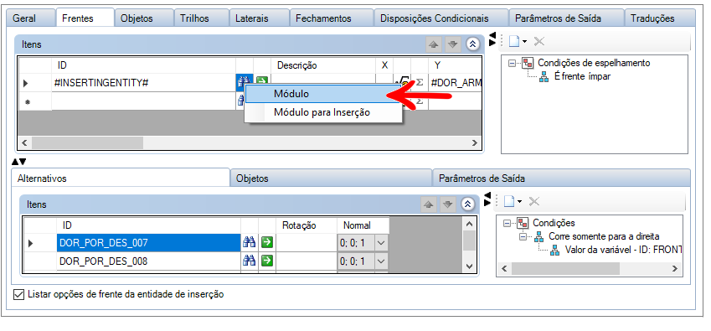Select Corre somente para a direita item
The width and height of the screenshot is (711, 331).
[x=604, y=236]
